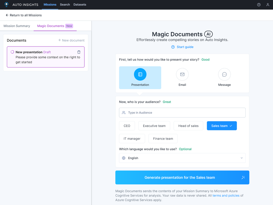Toggle the Finance team audience chip
Screen dimensions: 273x205
coord(163,139)
